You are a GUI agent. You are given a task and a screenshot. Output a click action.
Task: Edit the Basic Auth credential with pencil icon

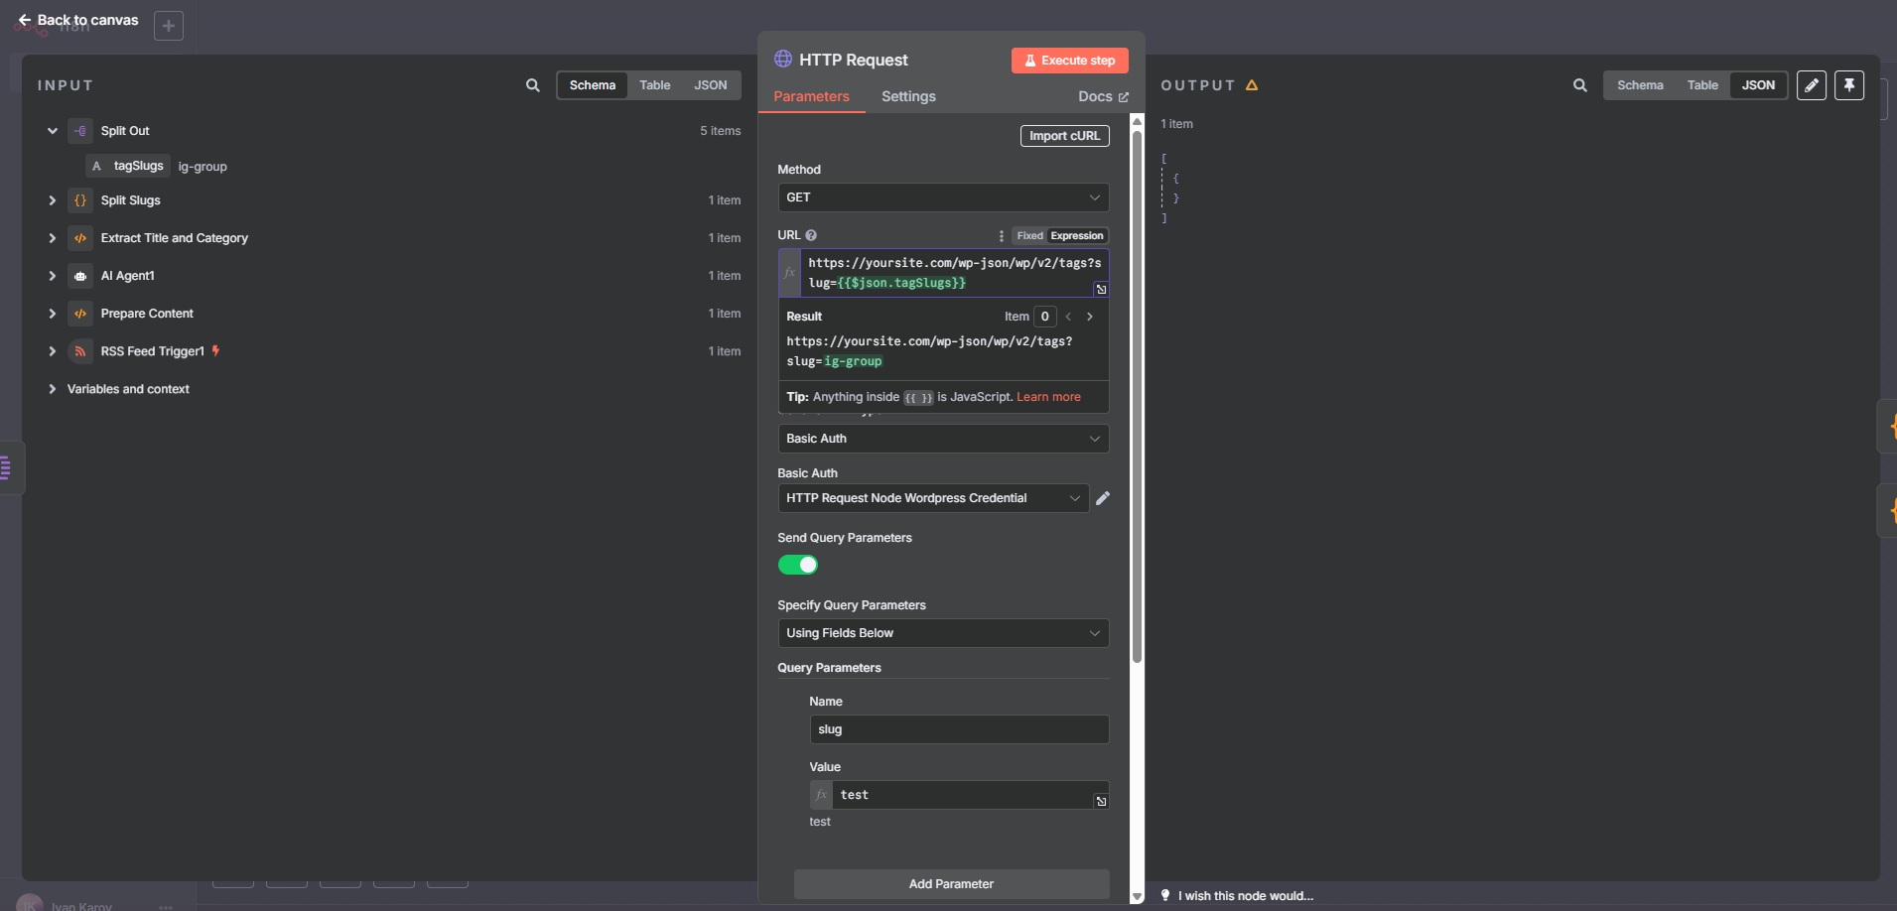[1103, 498]
